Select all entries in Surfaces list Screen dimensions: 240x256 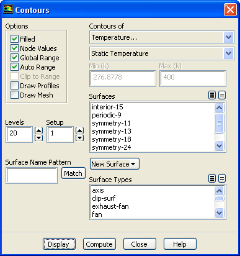[212, 95]
